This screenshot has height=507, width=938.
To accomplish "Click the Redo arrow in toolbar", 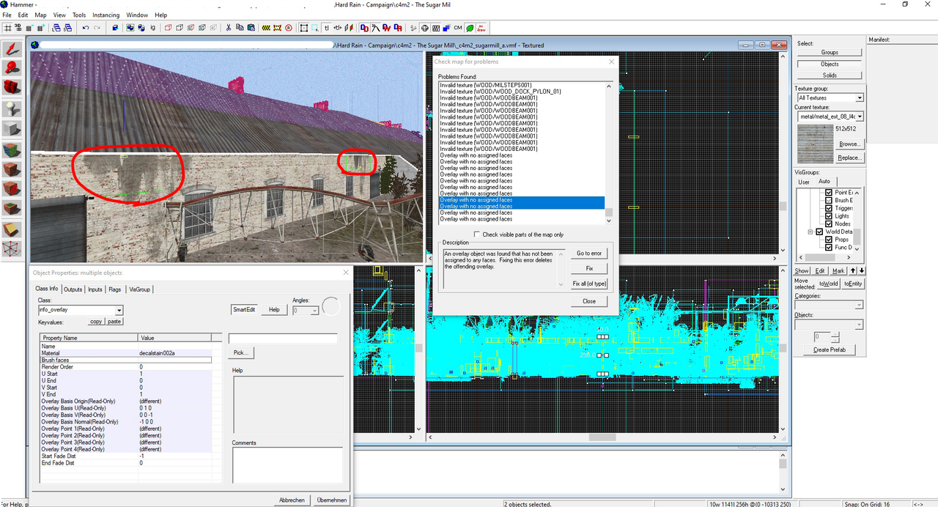I will click(97, 28).
